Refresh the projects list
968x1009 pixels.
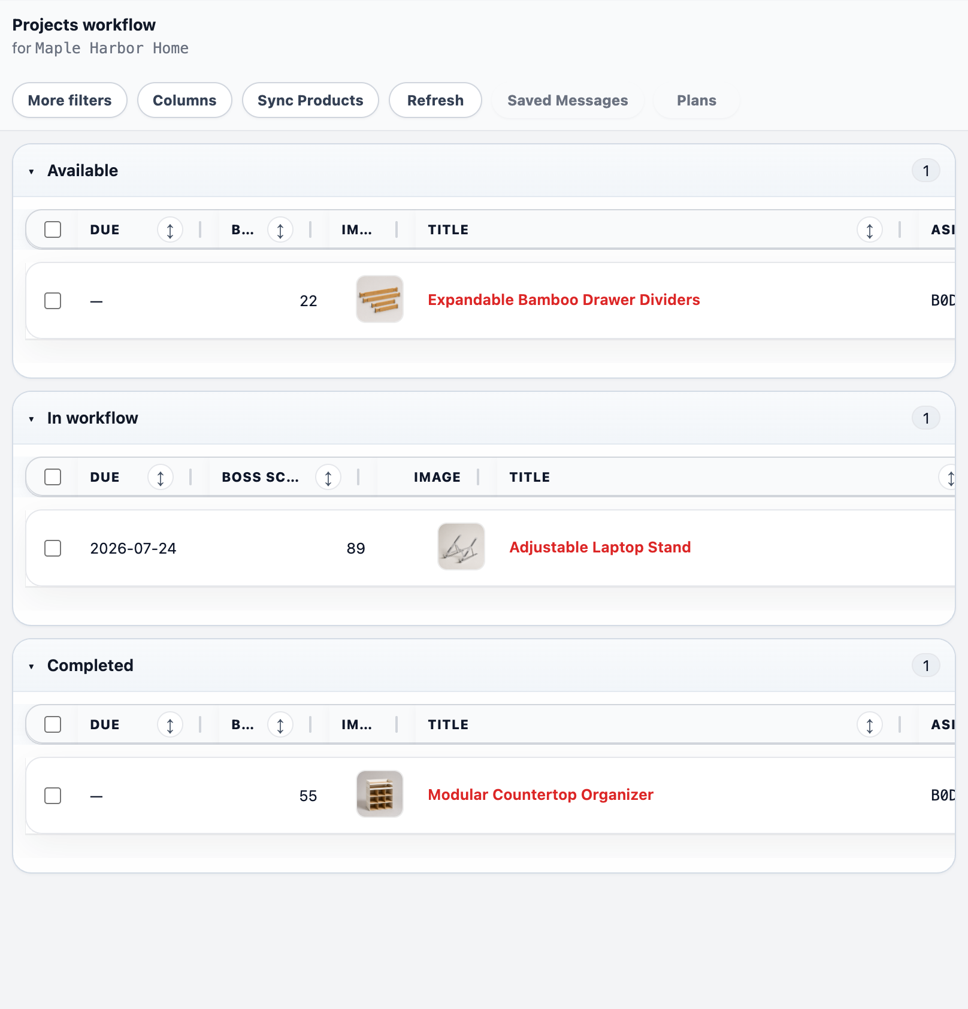435,100
